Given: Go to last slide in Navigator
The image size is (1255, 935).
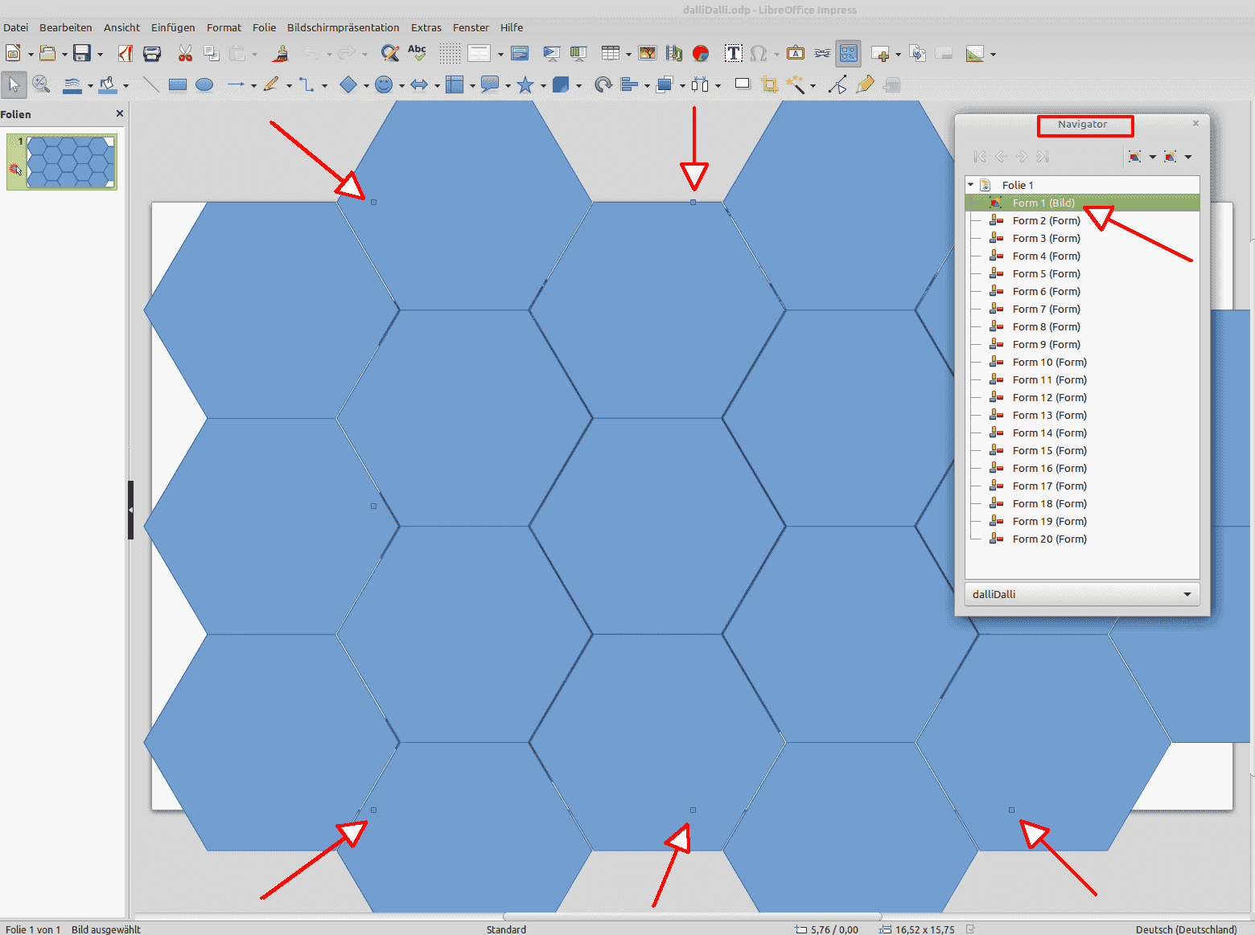Looking at the screenshot, I should pos(1043,157).
